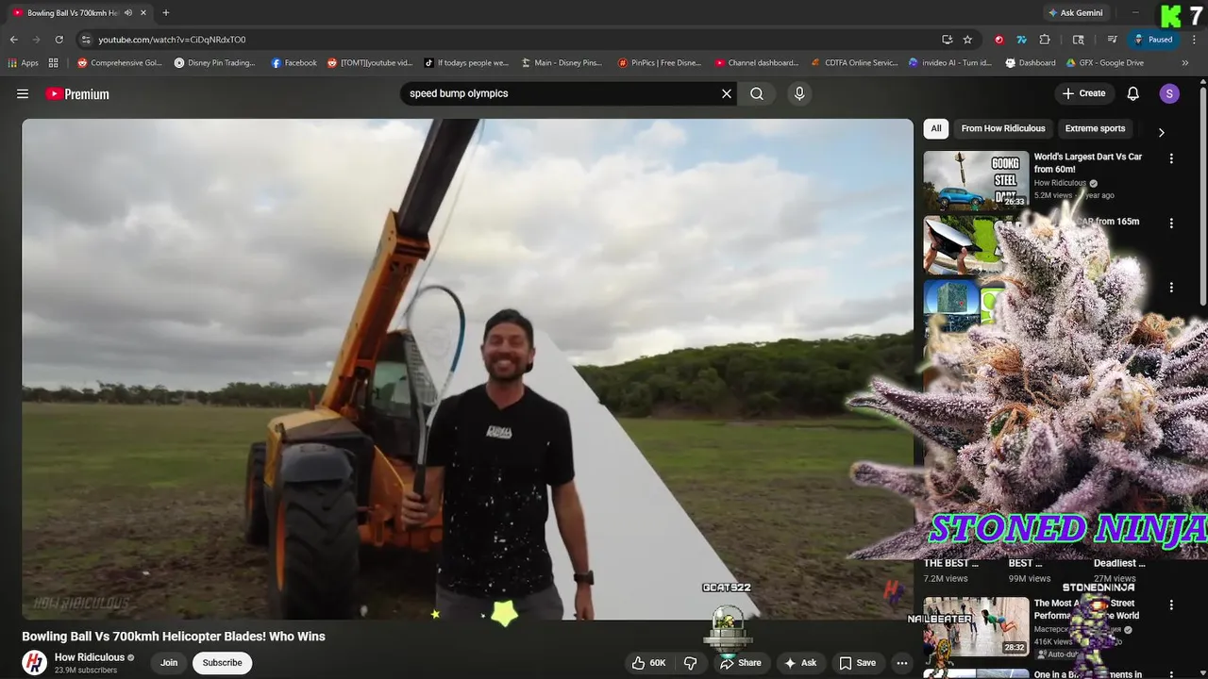
Task: Select the All filter chip
Action: coord(936,128)
